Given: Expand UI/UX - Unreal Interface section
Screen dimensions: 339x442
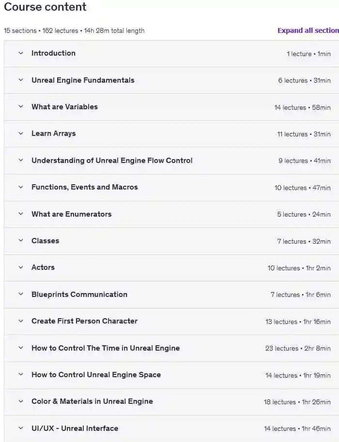Looking at the screenshot, I should (75, 428).
